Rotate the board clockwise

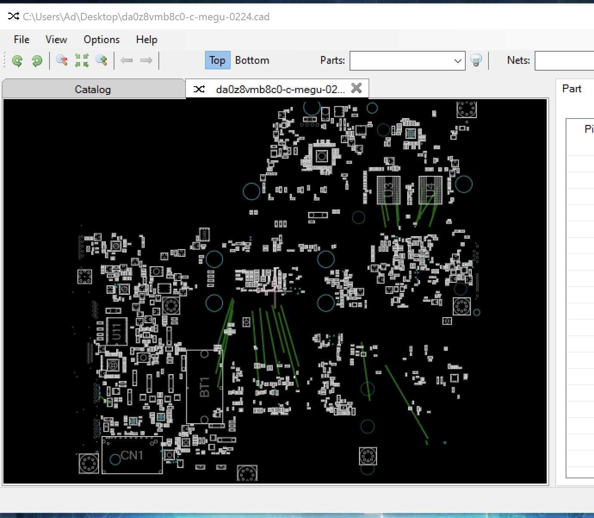pyautogui.click(x=37, y=60)
